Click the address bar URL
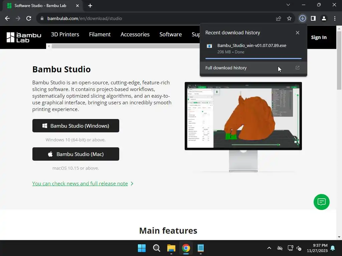Image resolution: width=342 pixels, height=256 pixels. [x=84, y=19]
